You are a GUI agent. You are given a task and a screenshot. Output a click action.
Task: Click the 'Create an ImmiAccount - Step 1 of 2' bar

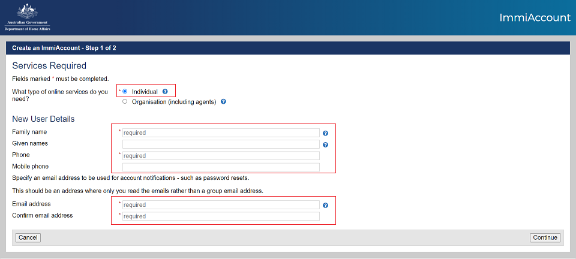click(64, 48)
